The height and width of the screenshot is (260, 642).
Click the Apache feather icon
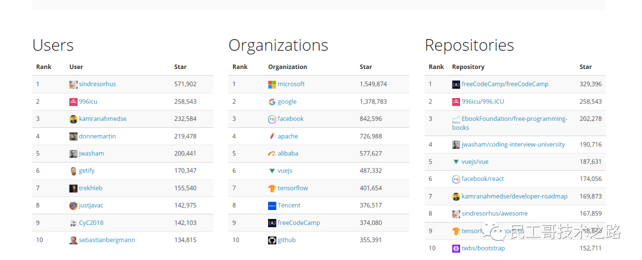pos(272,136)
